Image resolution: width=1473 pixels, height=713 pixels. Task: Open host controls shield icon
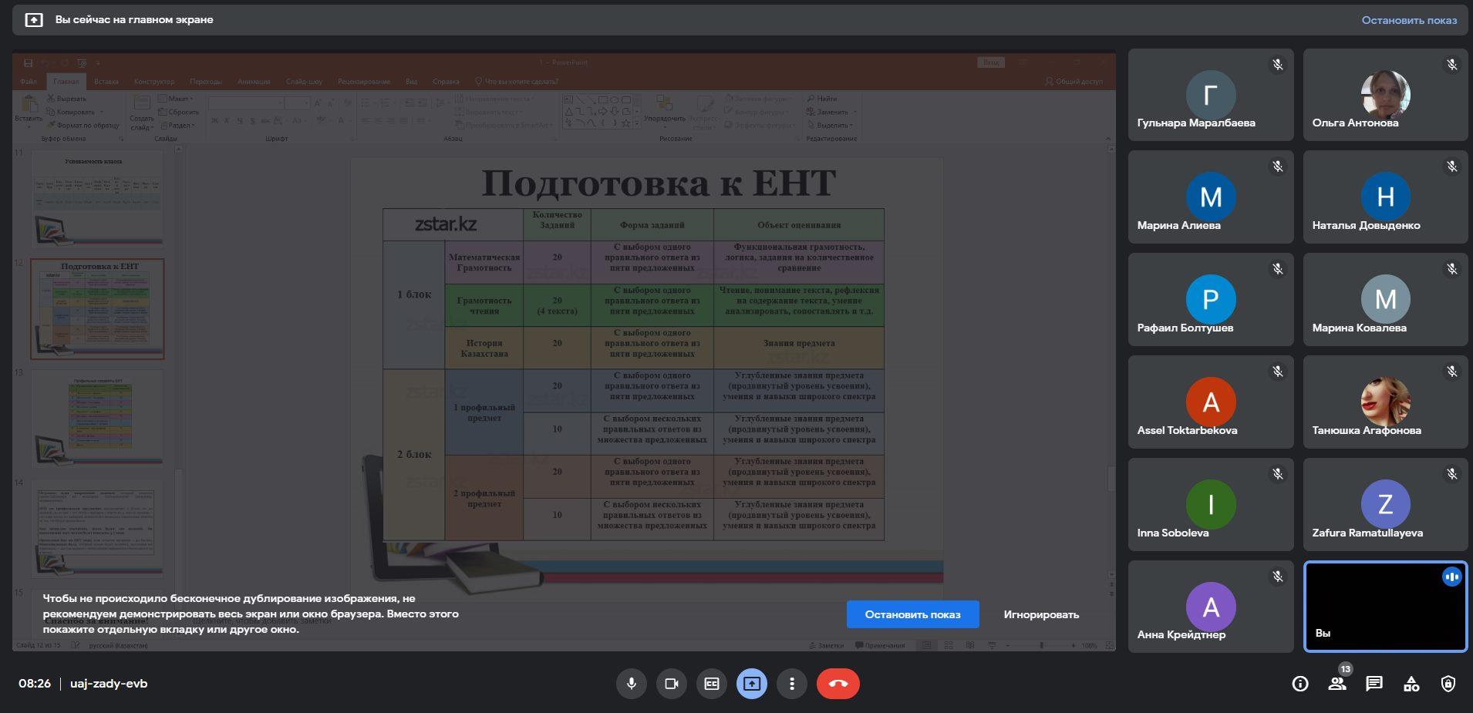click(1448, 684)
